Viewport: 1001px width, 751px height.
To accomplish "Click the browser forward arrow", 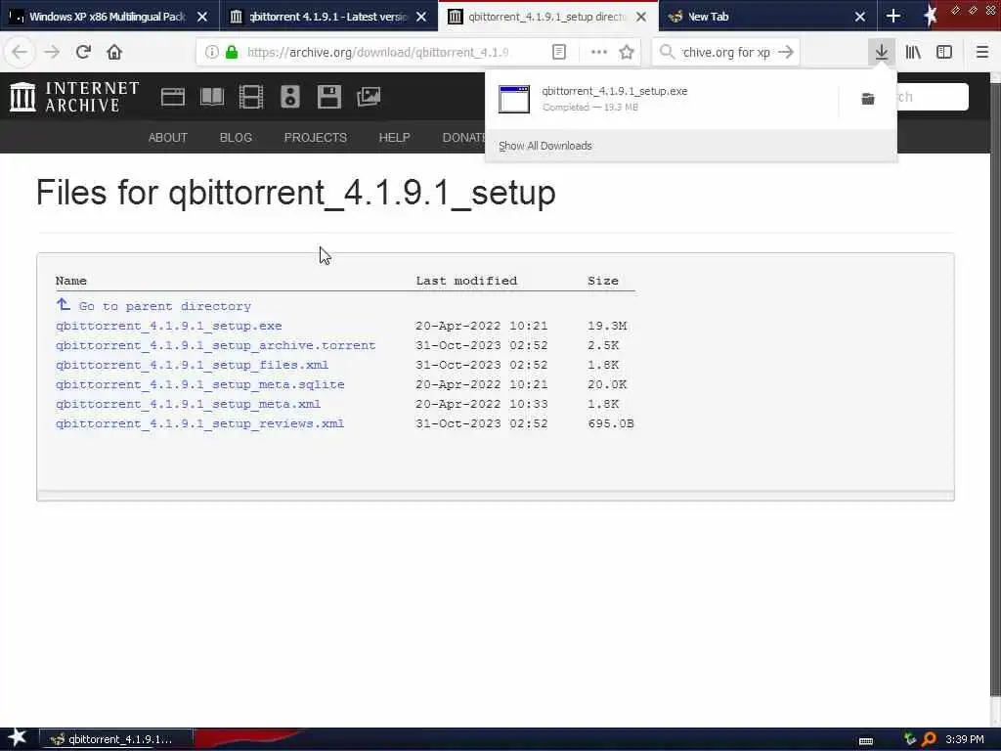I will click(52, 52).
